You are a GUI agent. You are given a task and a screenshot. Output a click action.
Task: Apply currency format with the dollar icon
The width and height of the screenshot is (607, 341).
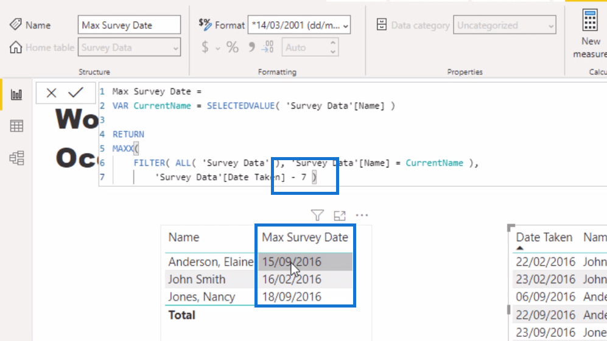(x=205, y=47)
